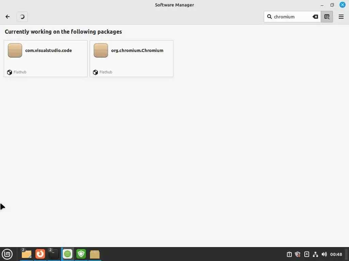Click the removable drives tray icon

click(x=306, y=254)
